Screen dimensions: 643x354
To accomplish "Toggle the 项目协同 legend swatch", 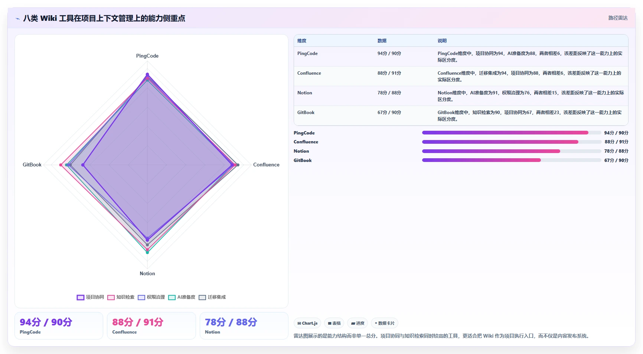I will coord(81,297).
